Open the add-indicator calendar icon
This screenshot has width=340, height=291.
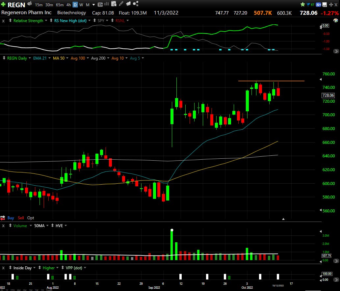(114, 4)
